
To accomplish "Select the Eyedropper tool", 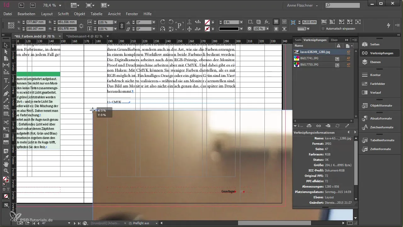I will (6, 158).
